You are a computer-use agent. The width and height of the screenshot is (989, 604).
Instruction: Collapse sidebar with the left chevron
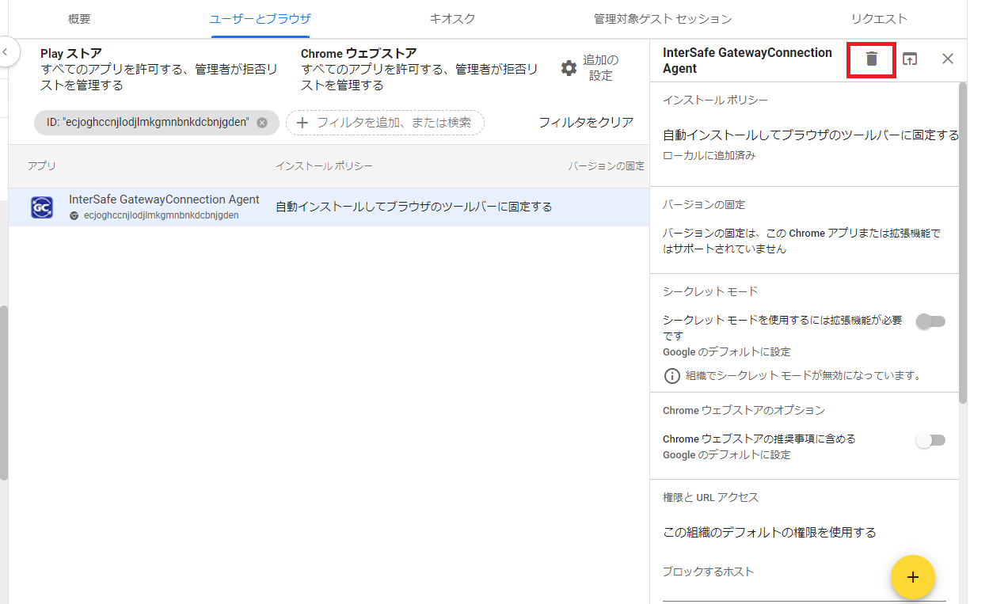pos(6,52)
